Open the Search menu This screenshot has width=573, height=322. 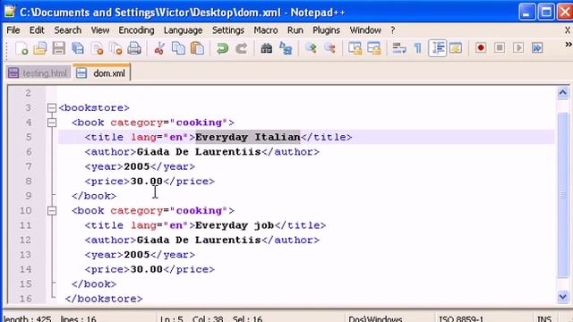[68, 30]
